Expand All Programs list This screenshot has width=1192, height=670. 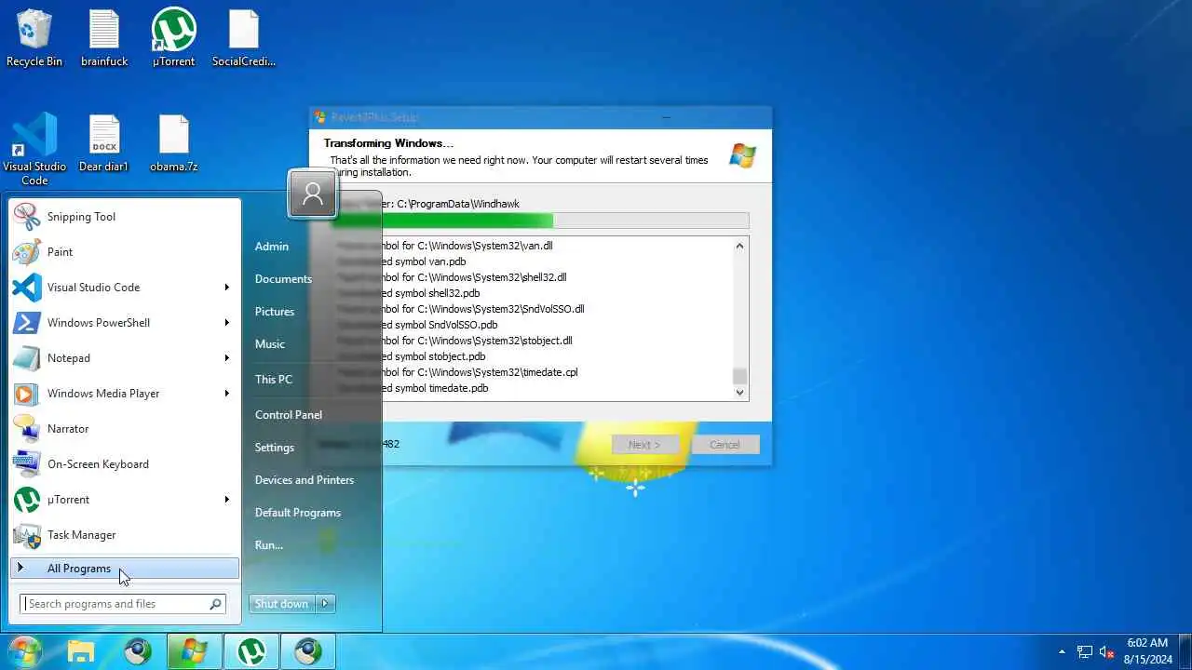click(x=125, y=569)
